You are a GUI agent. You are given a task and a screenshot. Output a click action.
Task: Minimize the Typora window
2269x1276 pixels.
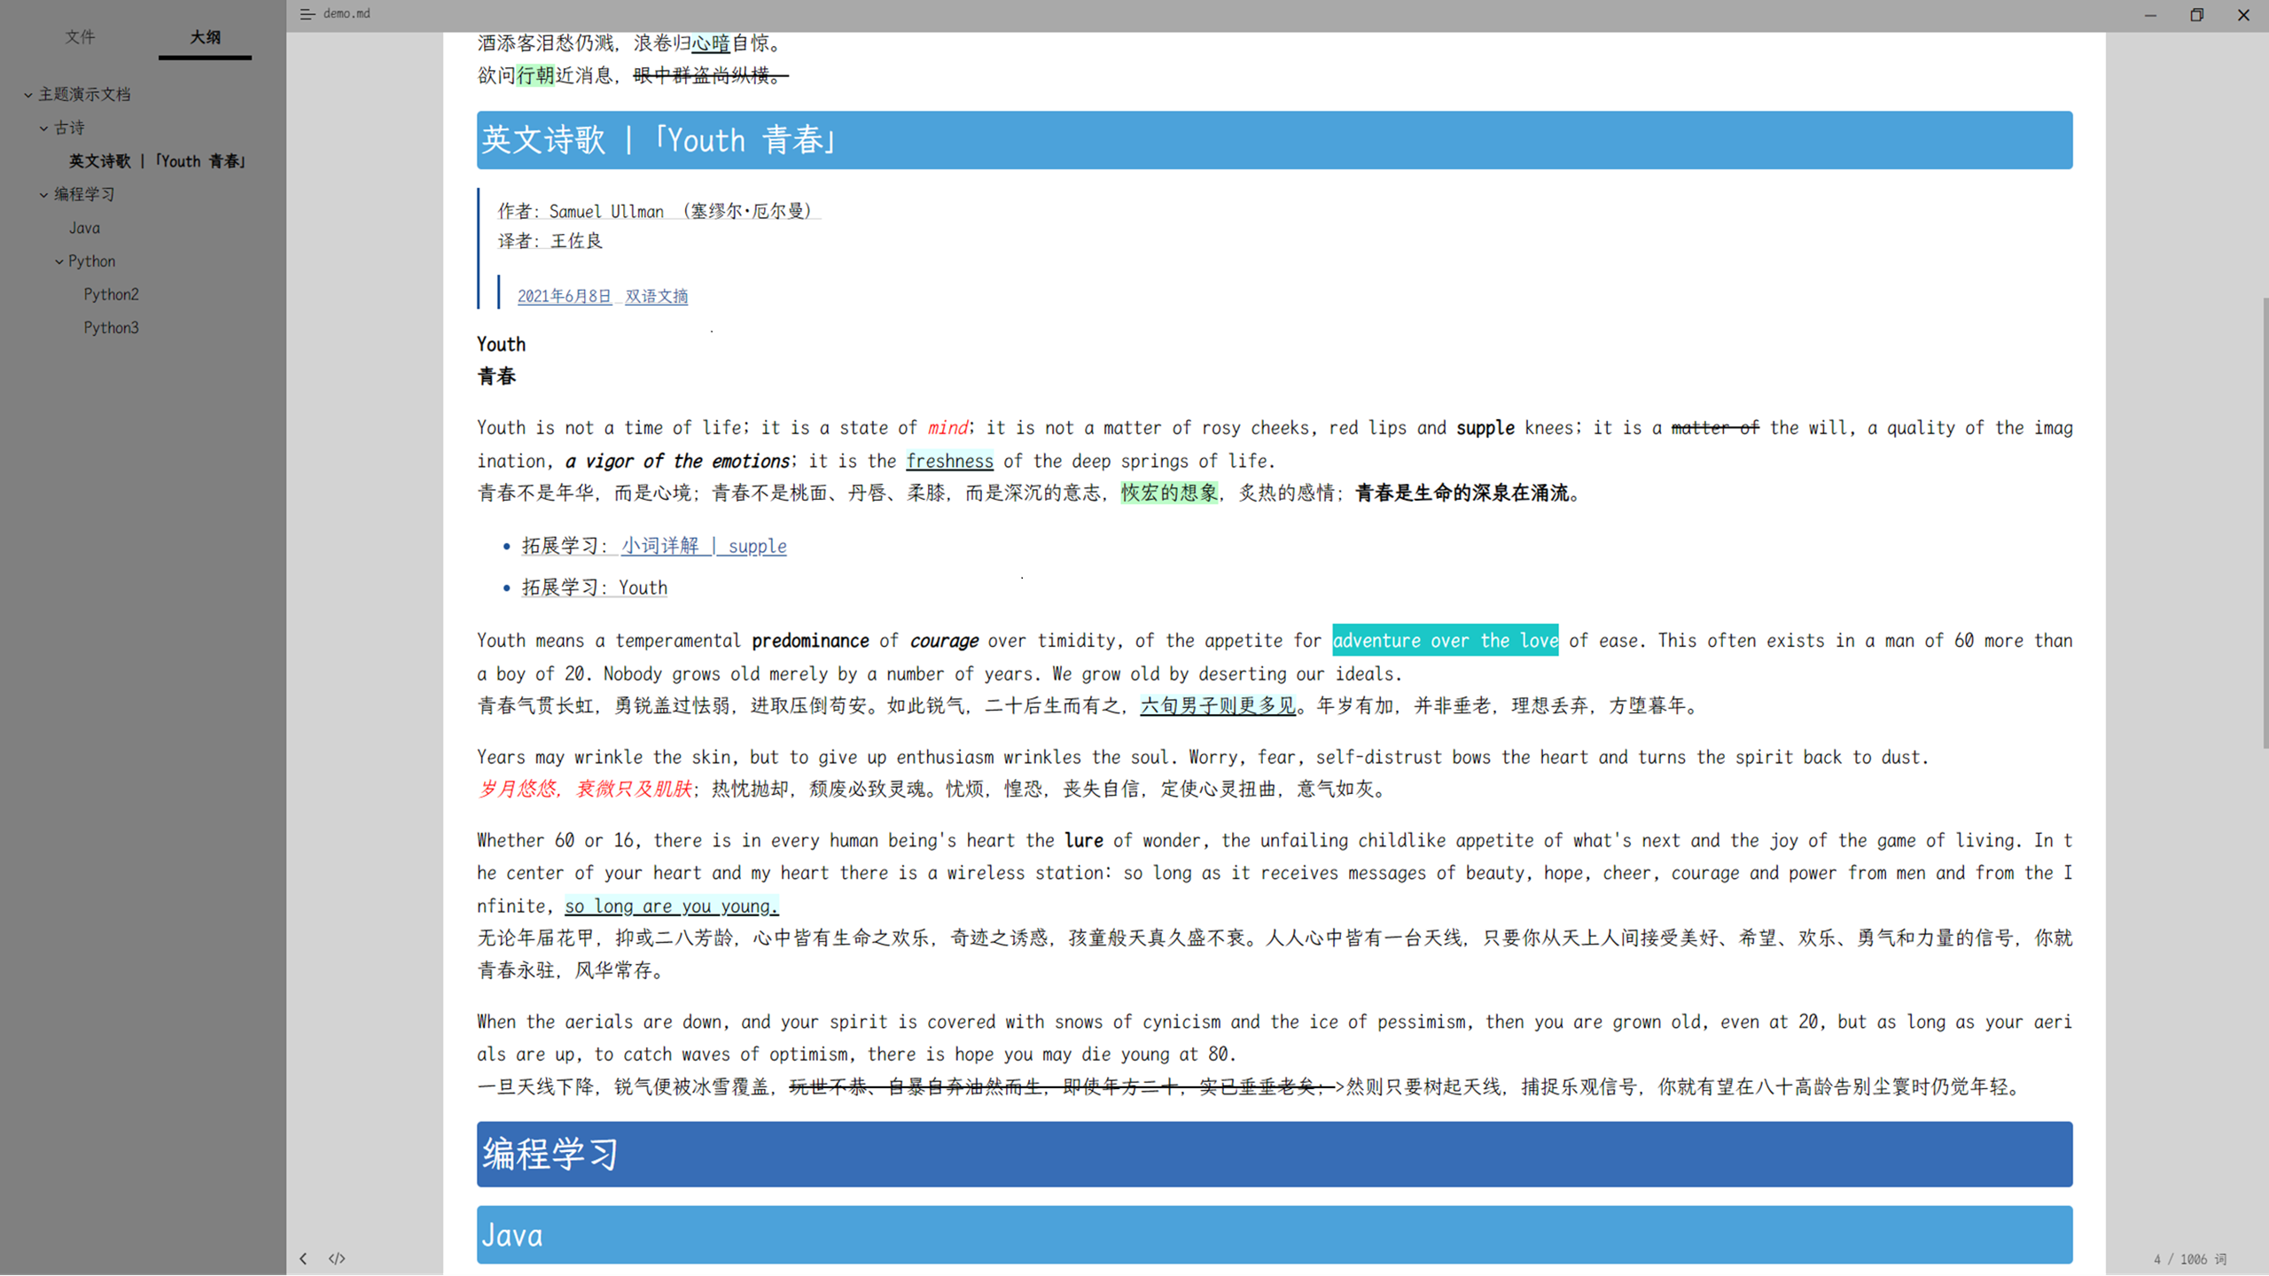click(x=2150, y=15)
